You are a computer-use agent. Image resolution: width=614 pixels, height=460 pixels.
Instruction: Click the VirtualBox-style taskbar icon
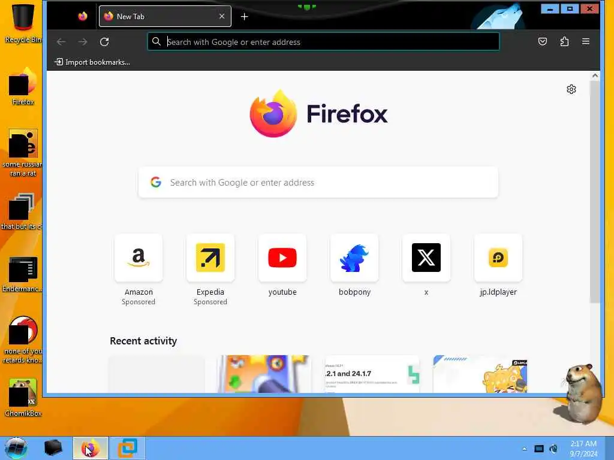[128, 448]
